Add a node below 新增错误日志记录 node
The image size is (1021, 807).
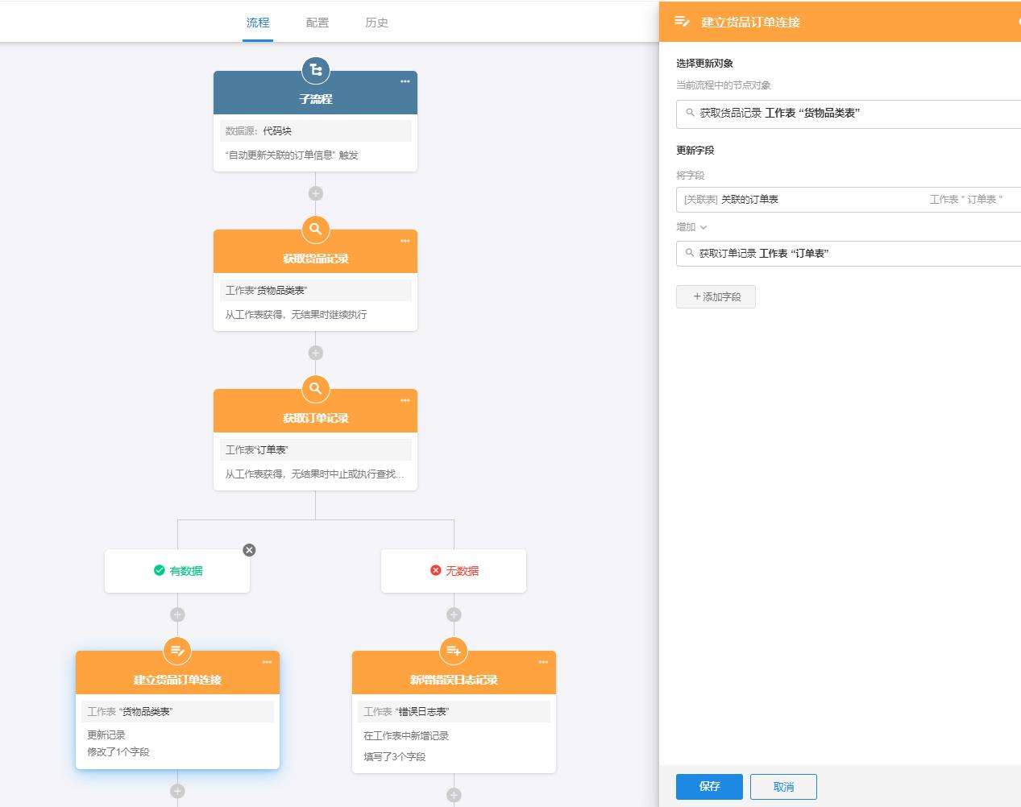pyautogui.click(x=454, y=795)
